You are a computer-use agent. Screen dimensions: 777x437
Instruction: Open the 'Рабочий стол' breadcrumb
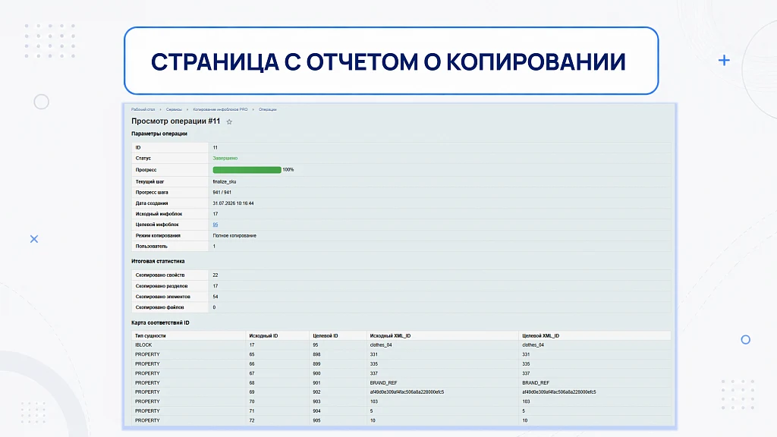(143, 109)
